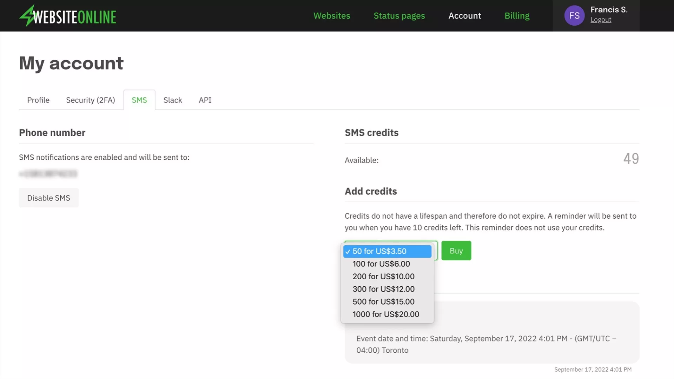
Task: Switch to Security (2FA) tab
Action: 90,100
